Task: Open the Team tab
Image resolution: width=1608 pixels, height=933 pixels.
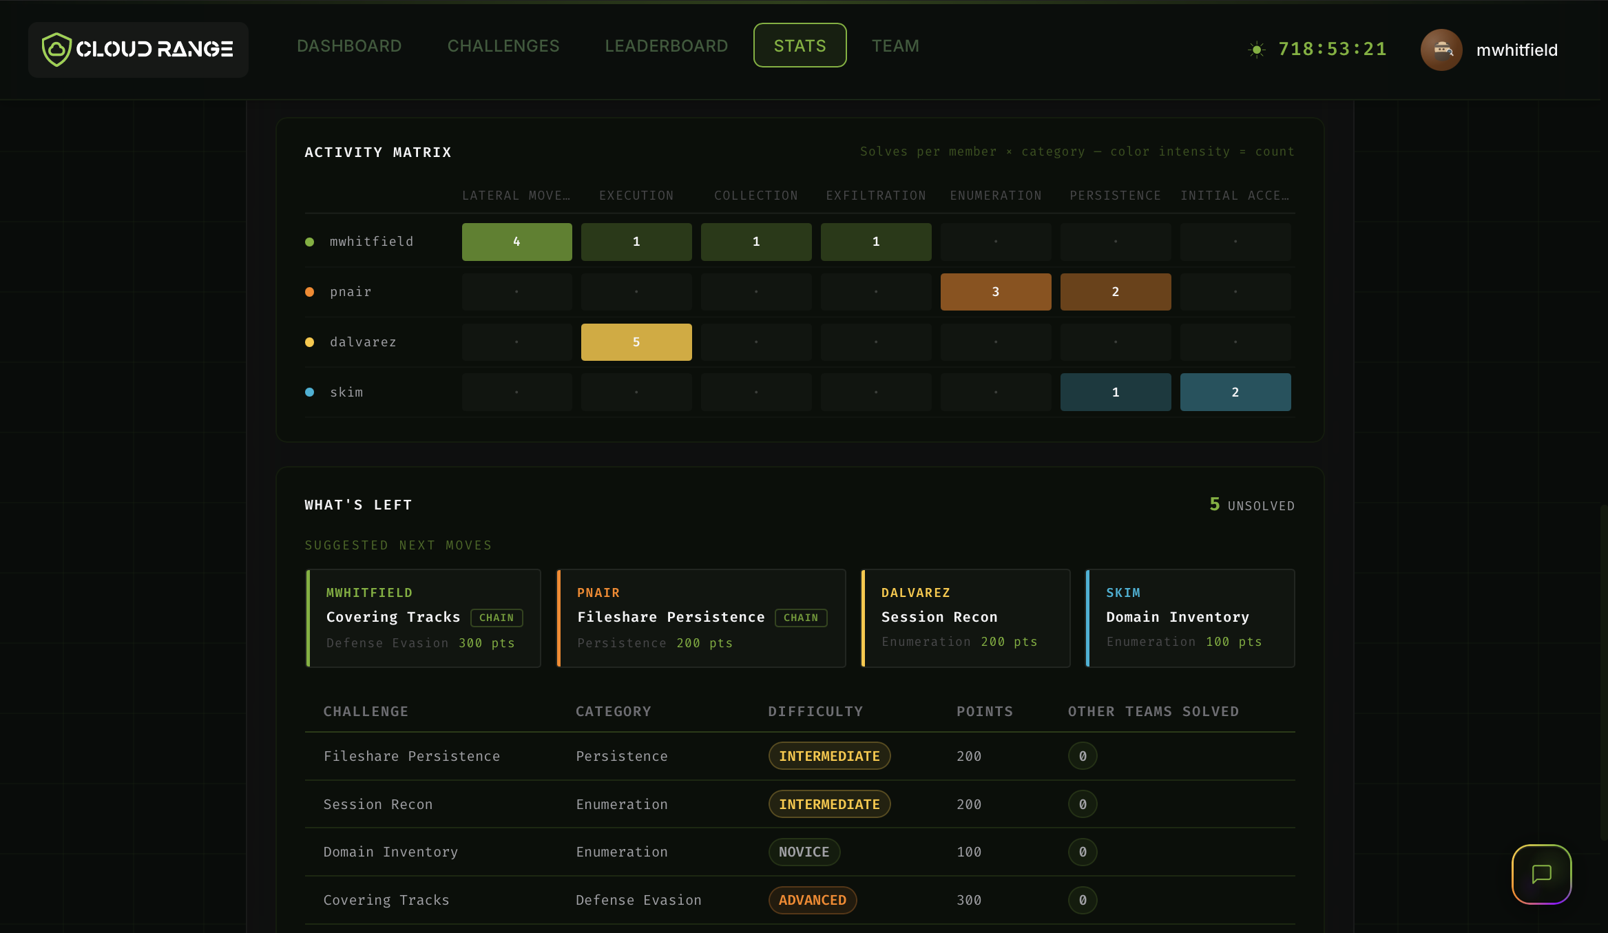Action: coord(895,46)
